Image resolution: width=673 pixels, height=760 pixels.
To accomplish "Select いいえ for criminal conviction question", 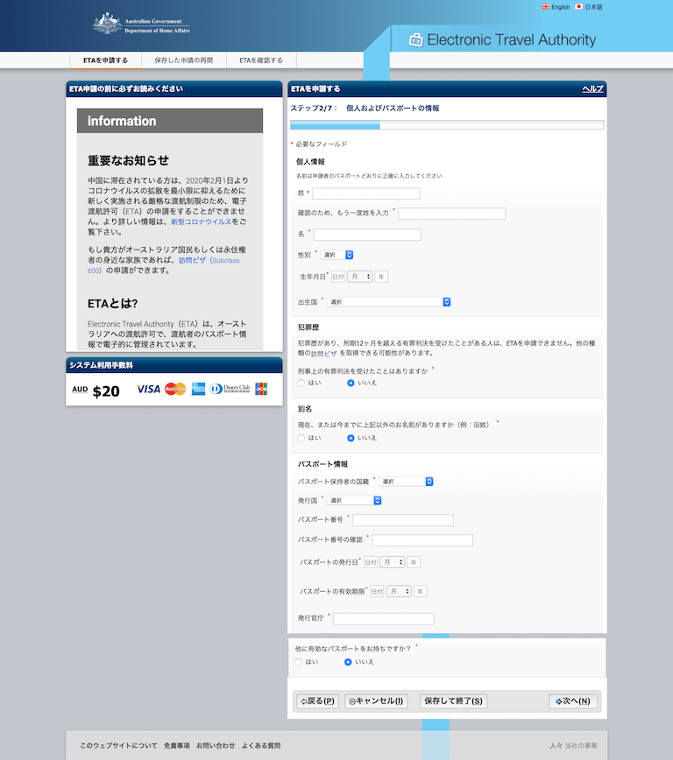I will [x=351, y=383].
